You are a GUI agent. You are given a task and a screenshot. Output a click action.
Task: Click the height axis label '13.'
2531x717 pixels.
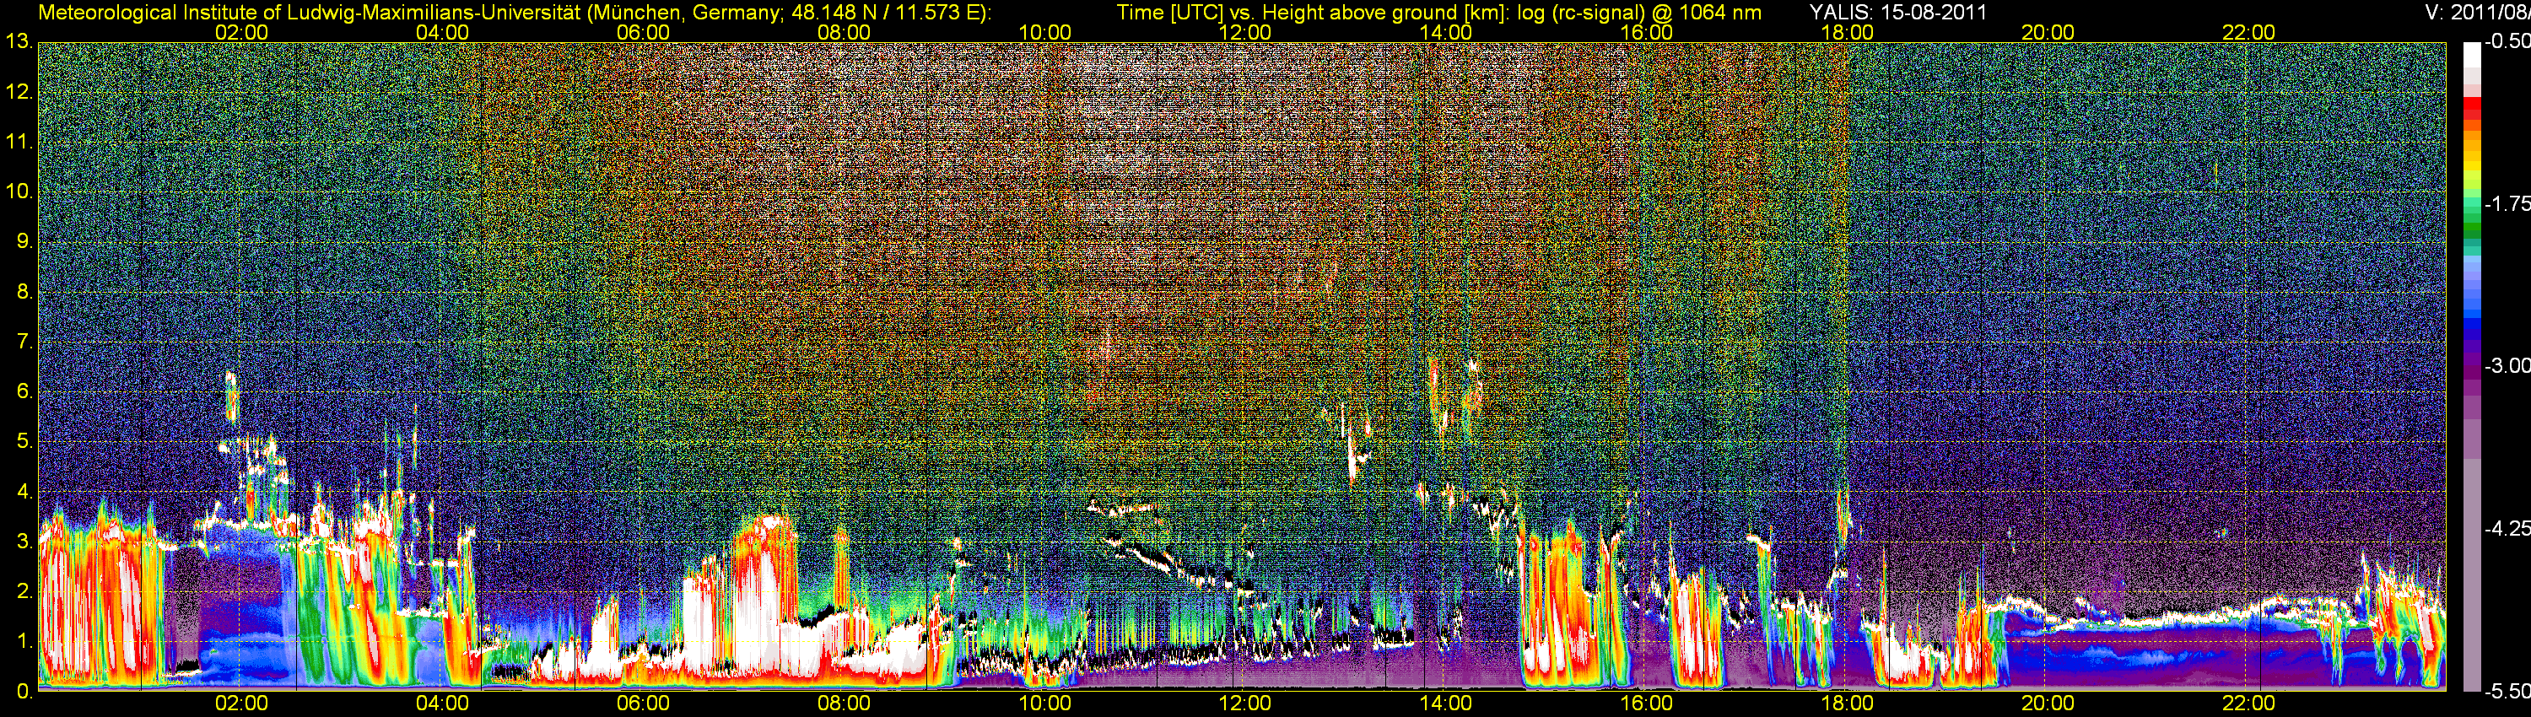[x=19, y=42]
